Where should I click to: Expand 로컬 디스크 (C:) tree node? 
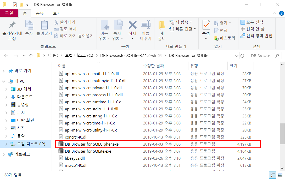pos(6,144)
